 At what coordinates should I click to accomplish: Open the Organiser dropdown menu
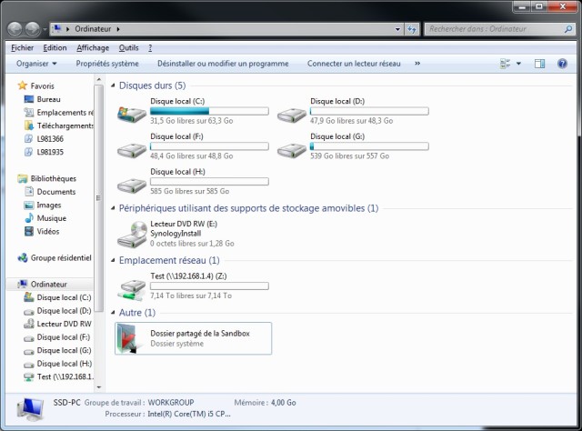36,64
